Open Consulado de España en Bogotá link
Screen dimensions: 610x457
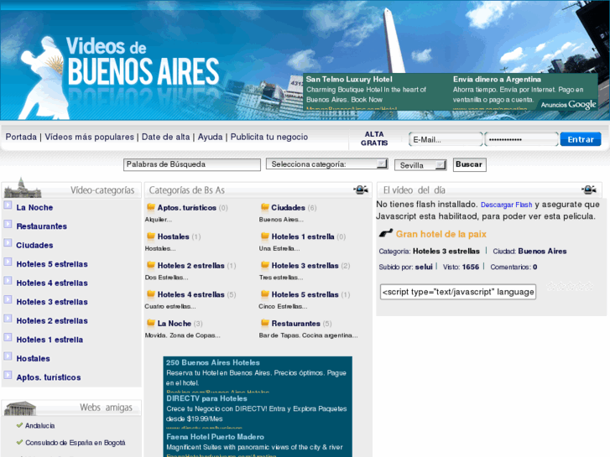click(x=75, y=443)
